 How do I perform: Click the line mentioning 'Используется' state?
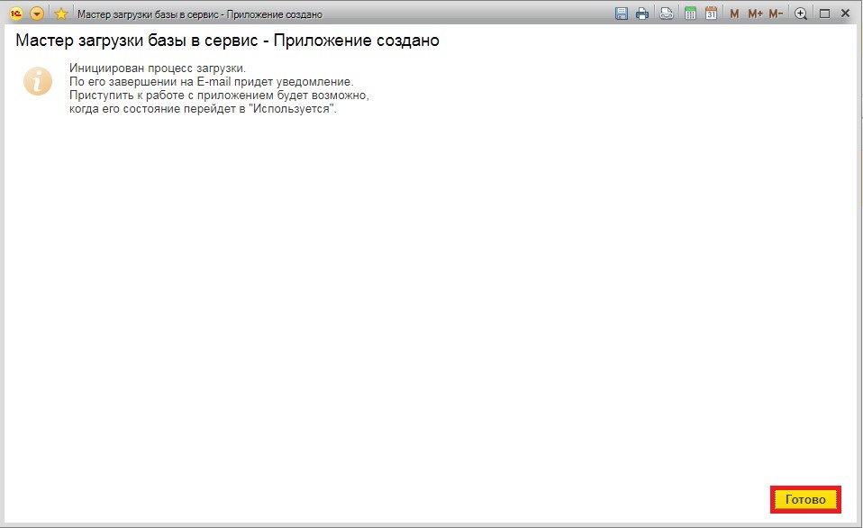coord(202,109)
